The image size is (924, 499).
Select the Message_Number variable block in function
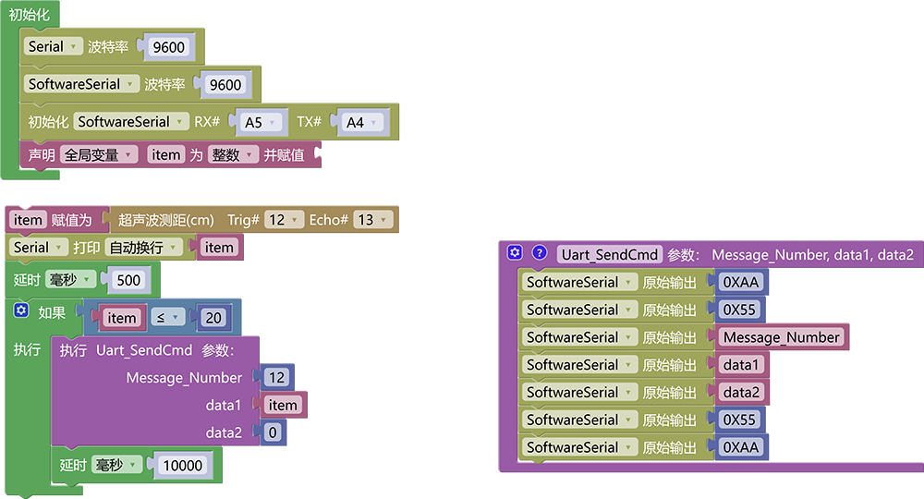tap(782, 337)
